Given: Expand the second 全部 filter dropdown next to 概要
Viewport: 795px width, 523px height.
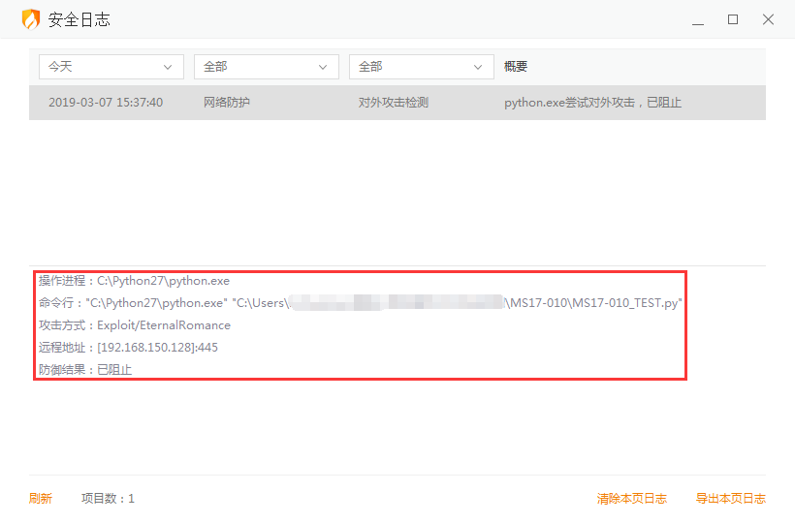Looking at the screenshot, I should 421,67.
